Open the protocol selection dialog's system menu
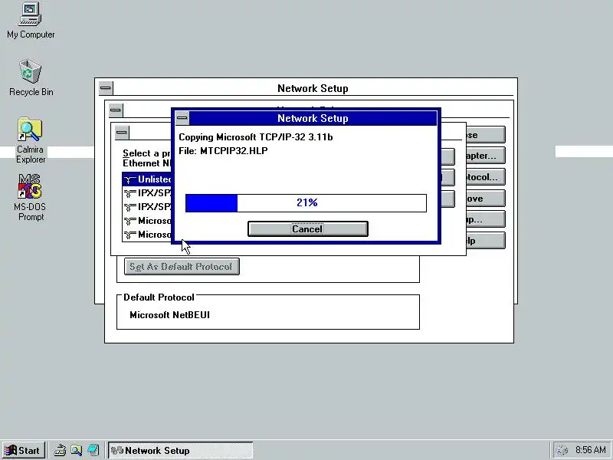This screenshot has height=460, width=613. coord(122,132)
